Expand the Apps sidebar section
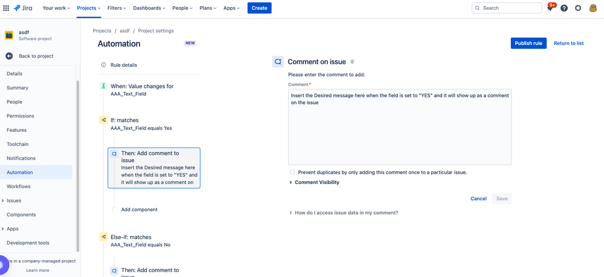The width and height of the screenshot is (604, 277). [x=3, y=229]
